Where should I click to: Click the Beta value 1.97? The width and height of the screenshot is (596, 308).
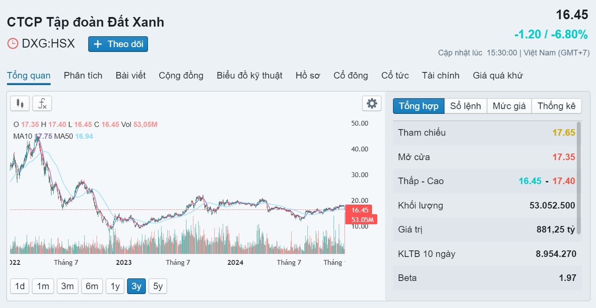(568, 278)
